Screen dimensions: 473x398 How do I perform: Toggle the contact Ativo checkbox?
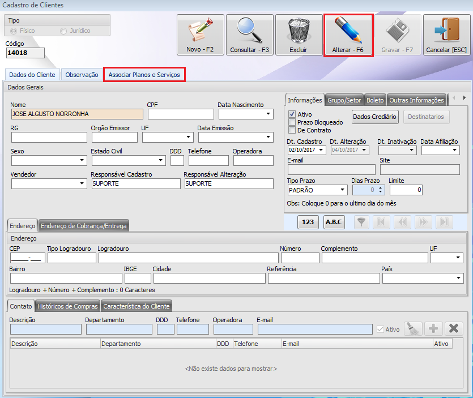(x=380, y=329)
